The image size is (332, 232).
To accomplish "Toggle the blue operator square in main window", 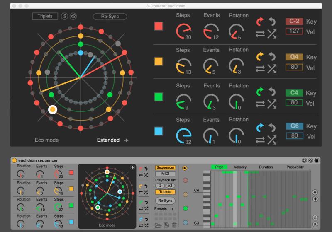I will click(159, 131).
